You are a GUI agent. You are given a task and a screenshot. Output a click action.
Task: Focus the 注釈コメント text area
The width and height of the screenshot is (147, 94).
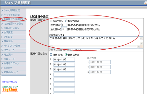pos(94,41)
